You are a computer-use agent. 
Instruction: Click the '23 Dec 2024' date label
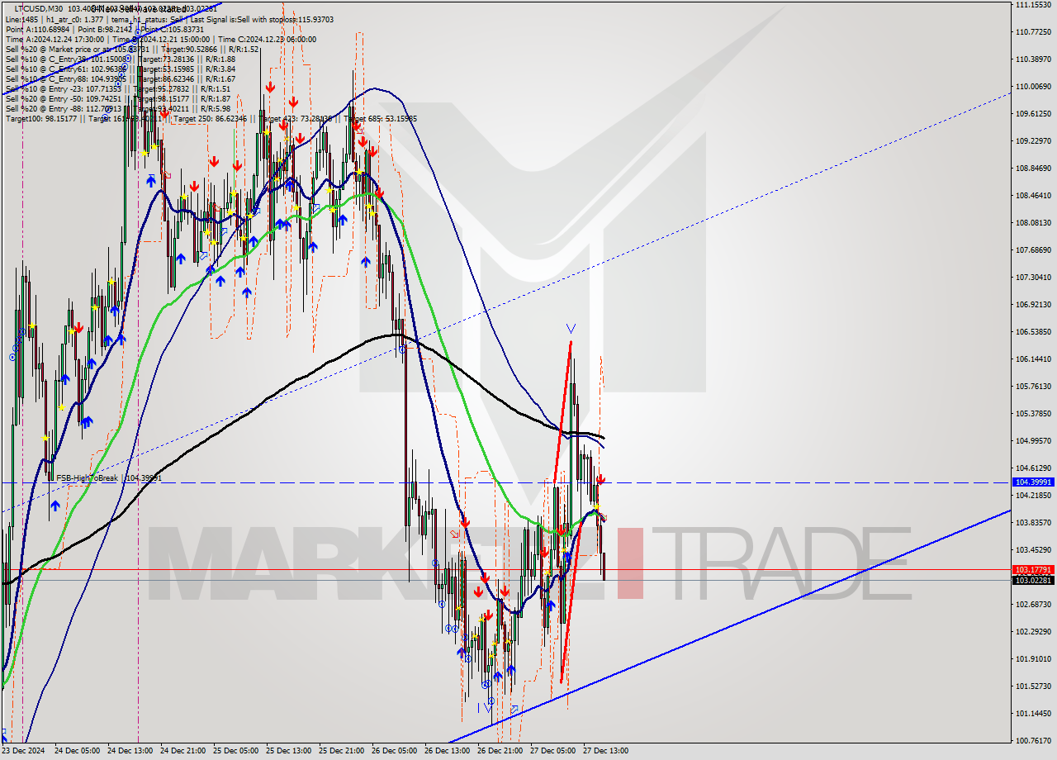pos(21,751)
